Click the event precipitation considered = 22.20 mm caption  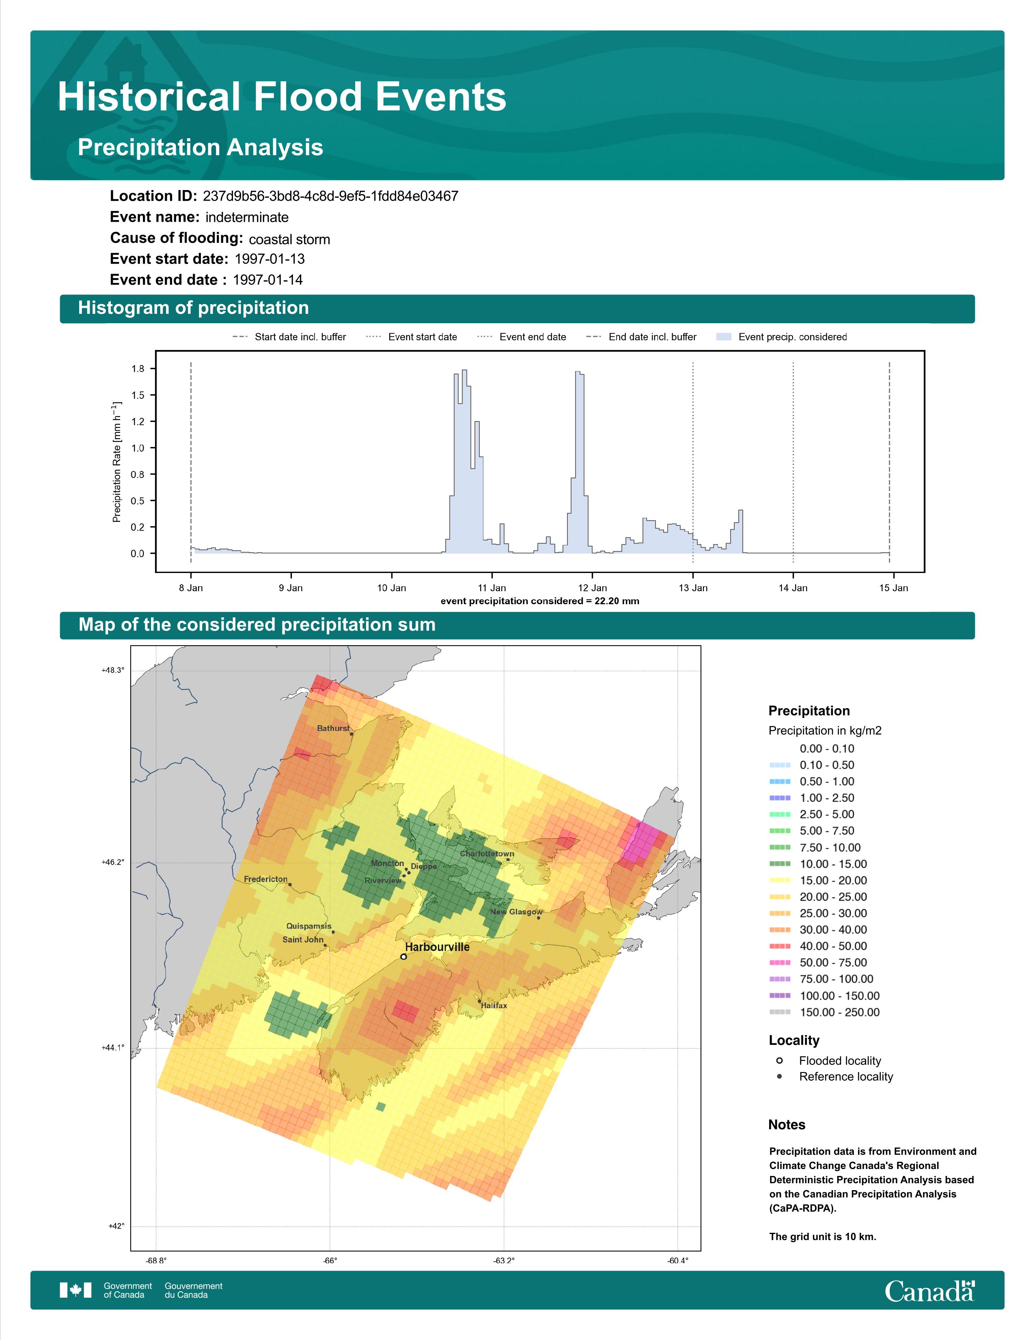point(539,601)
